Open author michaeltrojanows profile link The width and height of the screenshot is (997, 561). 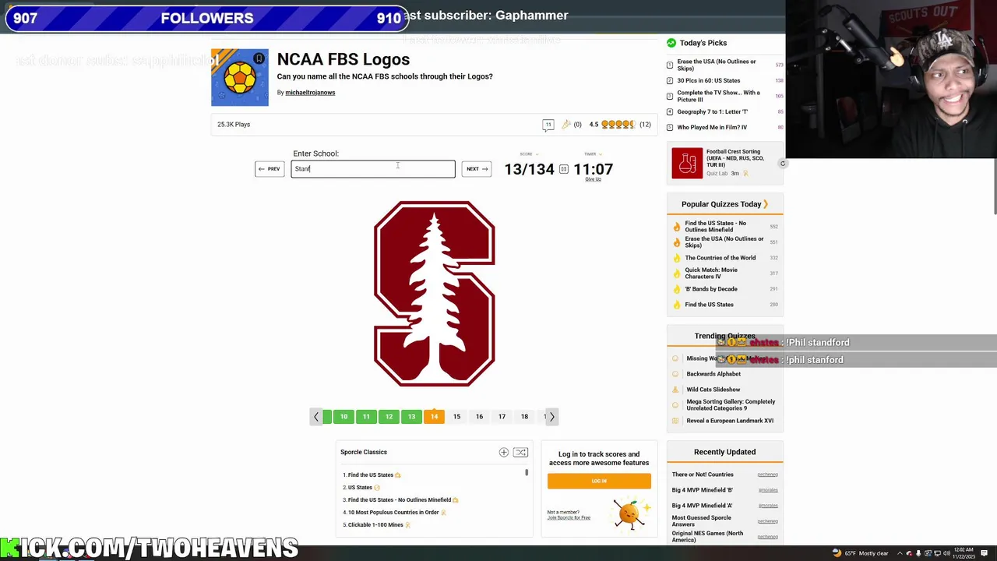310,93
